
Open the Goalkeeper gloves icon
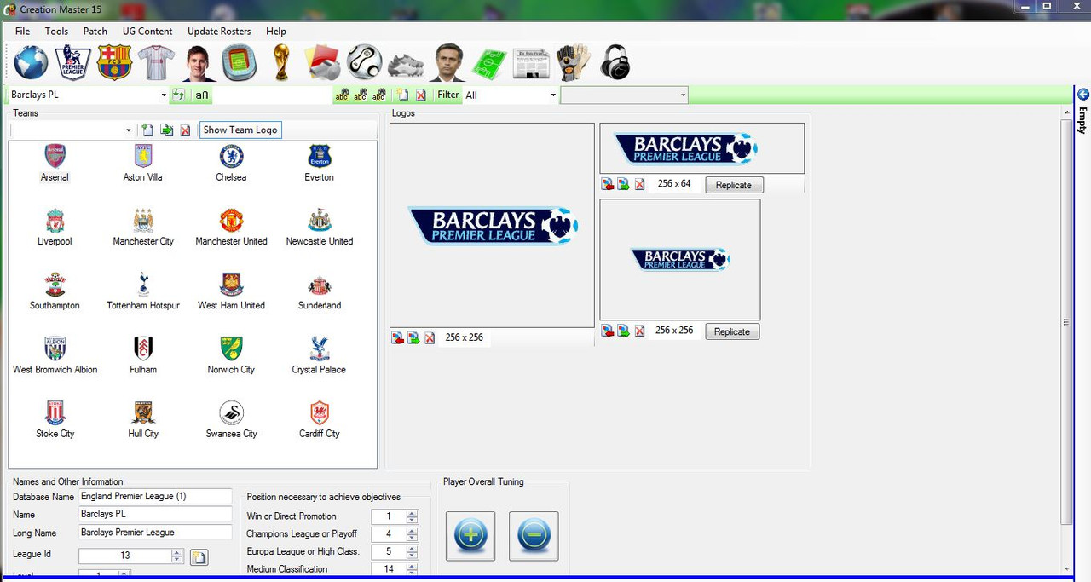(572, 63)
